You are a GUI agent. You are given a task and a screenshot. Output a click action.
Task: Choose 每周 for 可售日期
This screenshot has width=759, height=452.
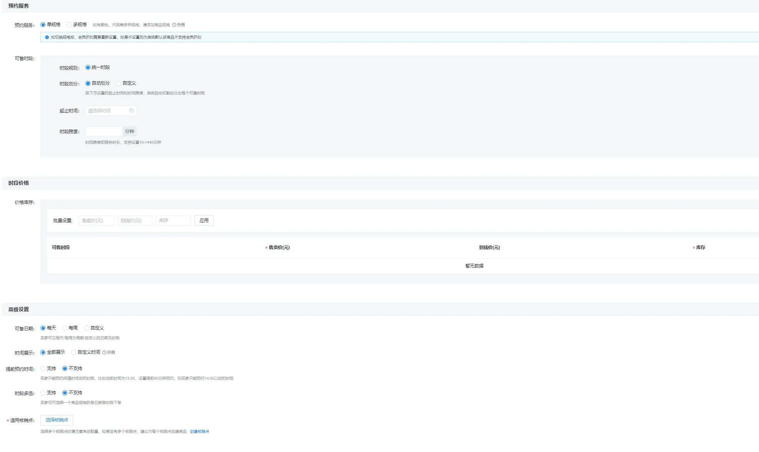[x=65, y=328]
